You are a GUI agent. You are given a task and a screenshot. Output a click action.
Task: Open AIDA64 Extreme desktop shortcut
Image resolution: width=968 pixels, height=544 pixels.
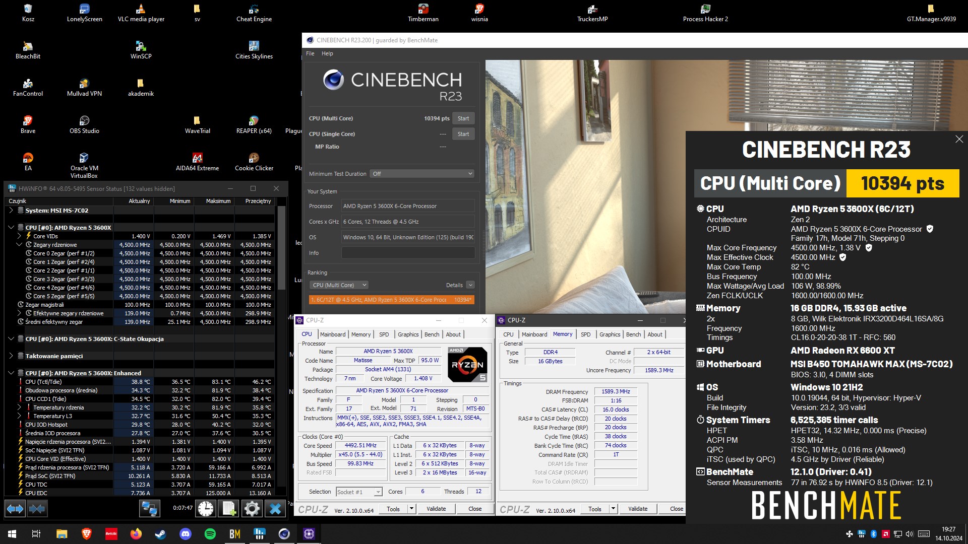(197, 162)
